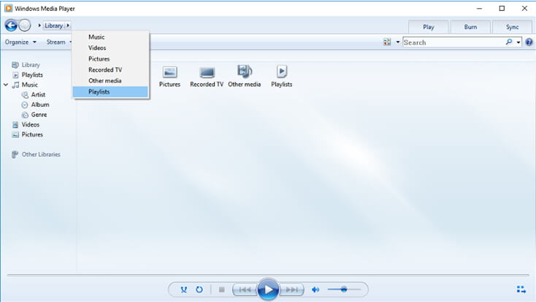Select Music in the dropdown menu
The width and height of the screenshot is (536, 302).
point(110,37)
